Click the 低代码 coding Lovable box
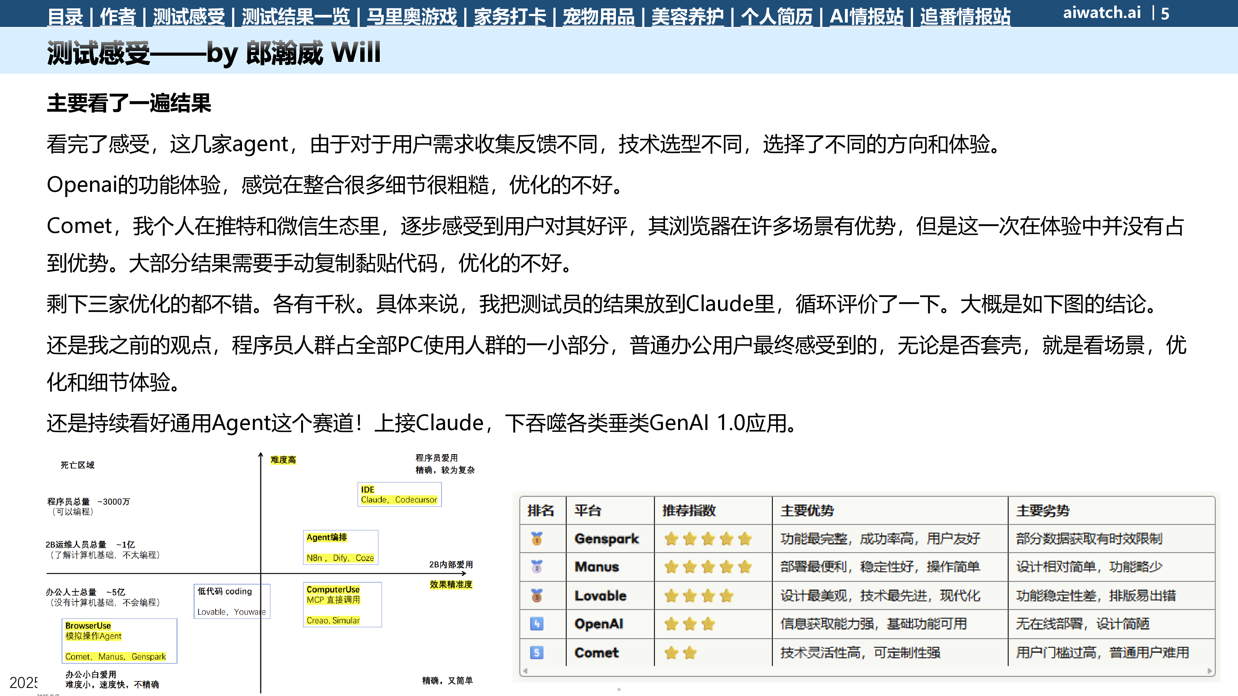Image resolution: width=1238 pixels, height=696 pixels. click(x=232, y=601)
